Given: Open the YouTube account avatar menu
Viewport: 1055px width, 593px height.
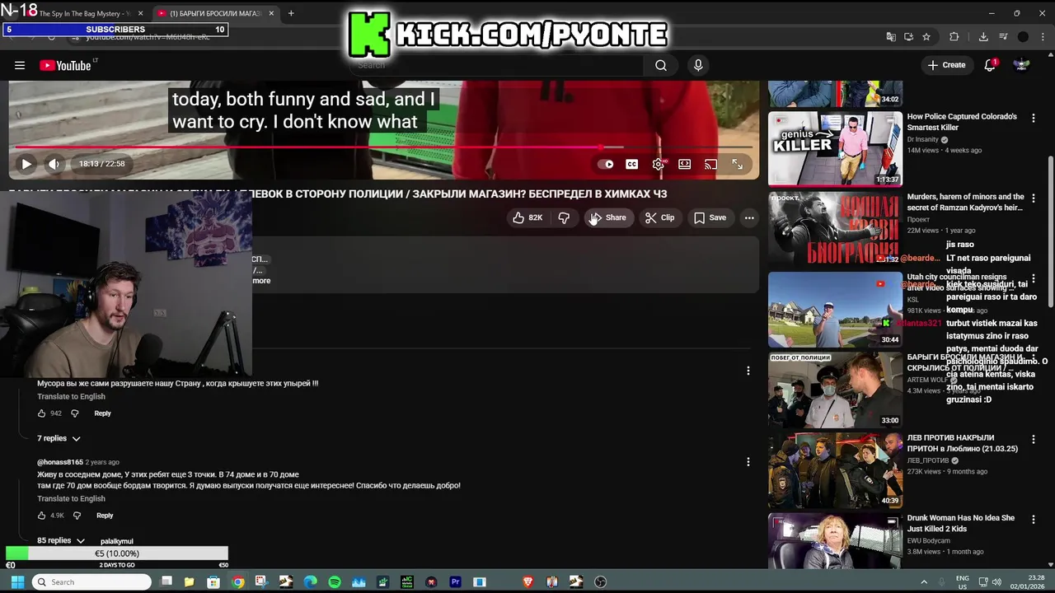Looking at the screenshot, I should point(1021,65).
